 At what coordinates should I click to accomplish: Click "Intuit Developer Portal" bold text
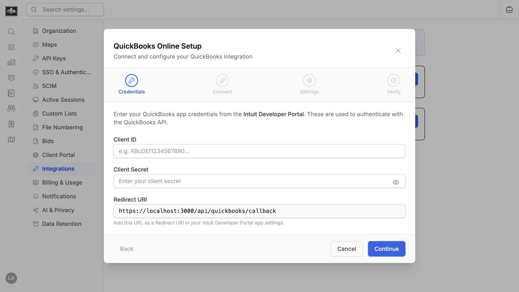pyautogui.click(x=274, y=114)
